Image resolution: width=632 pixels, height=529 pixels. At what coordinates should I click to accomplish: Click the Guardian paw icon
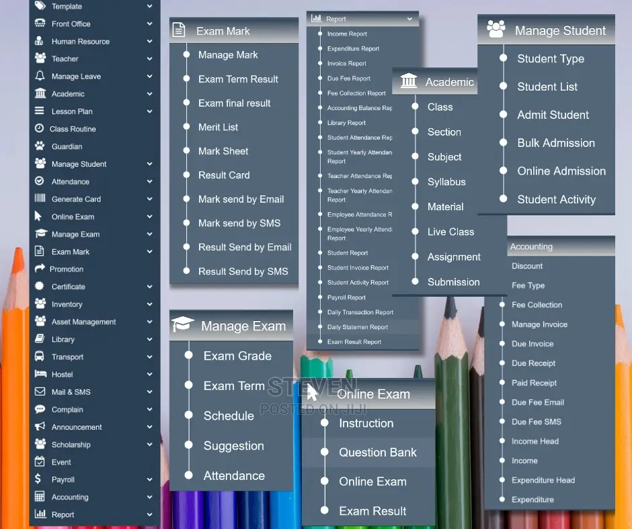pyautogui.click(x=40, y=146)
